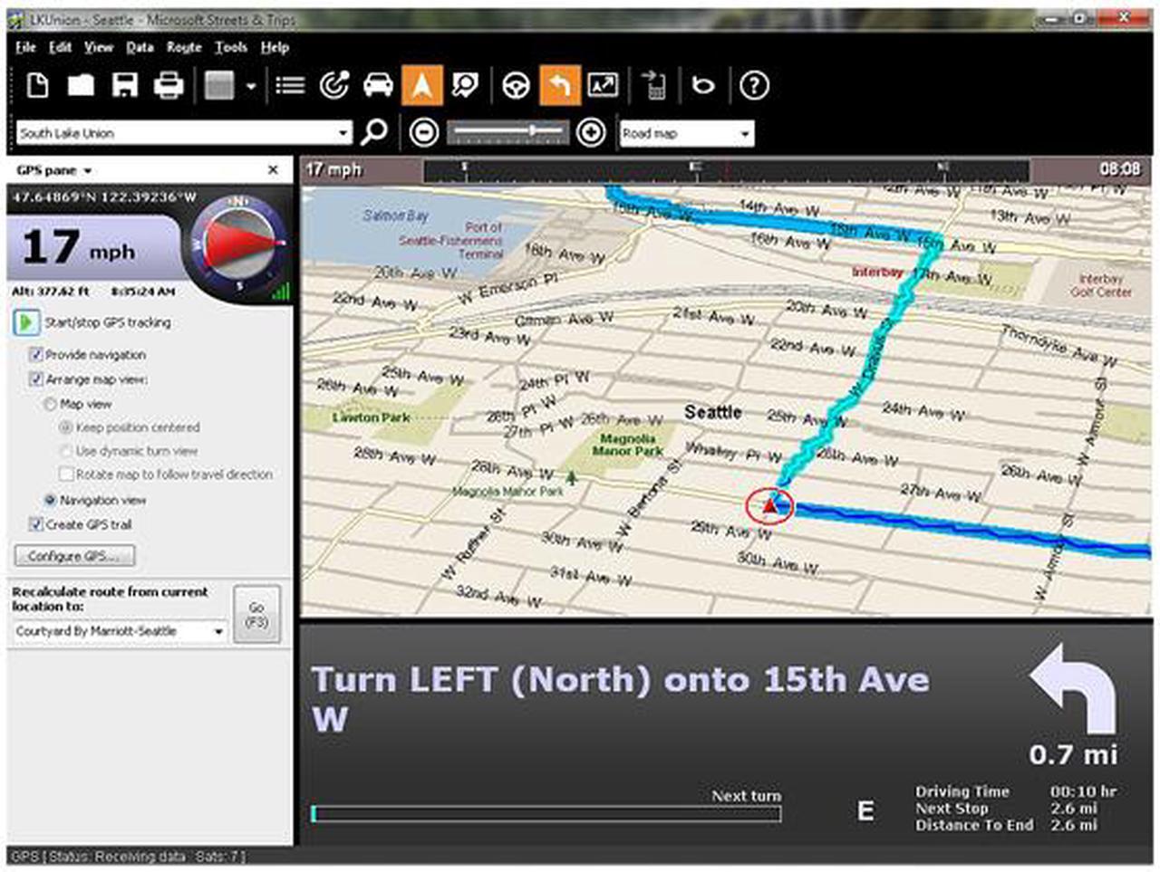Open the Route menu
The image size is (1160, 872).
[184, 47]
